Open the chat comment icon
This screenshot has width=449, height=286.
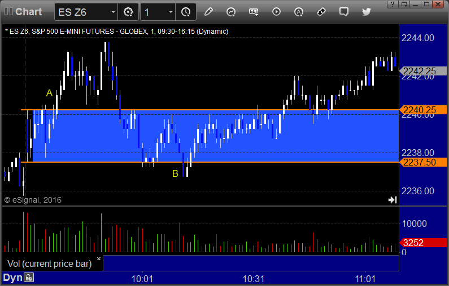click(343, 12)
